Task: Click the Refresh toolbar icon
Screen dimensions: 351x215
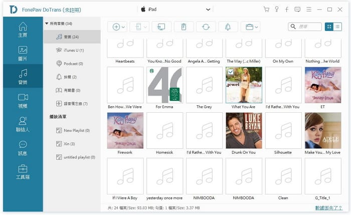Action: click(206, 27)
